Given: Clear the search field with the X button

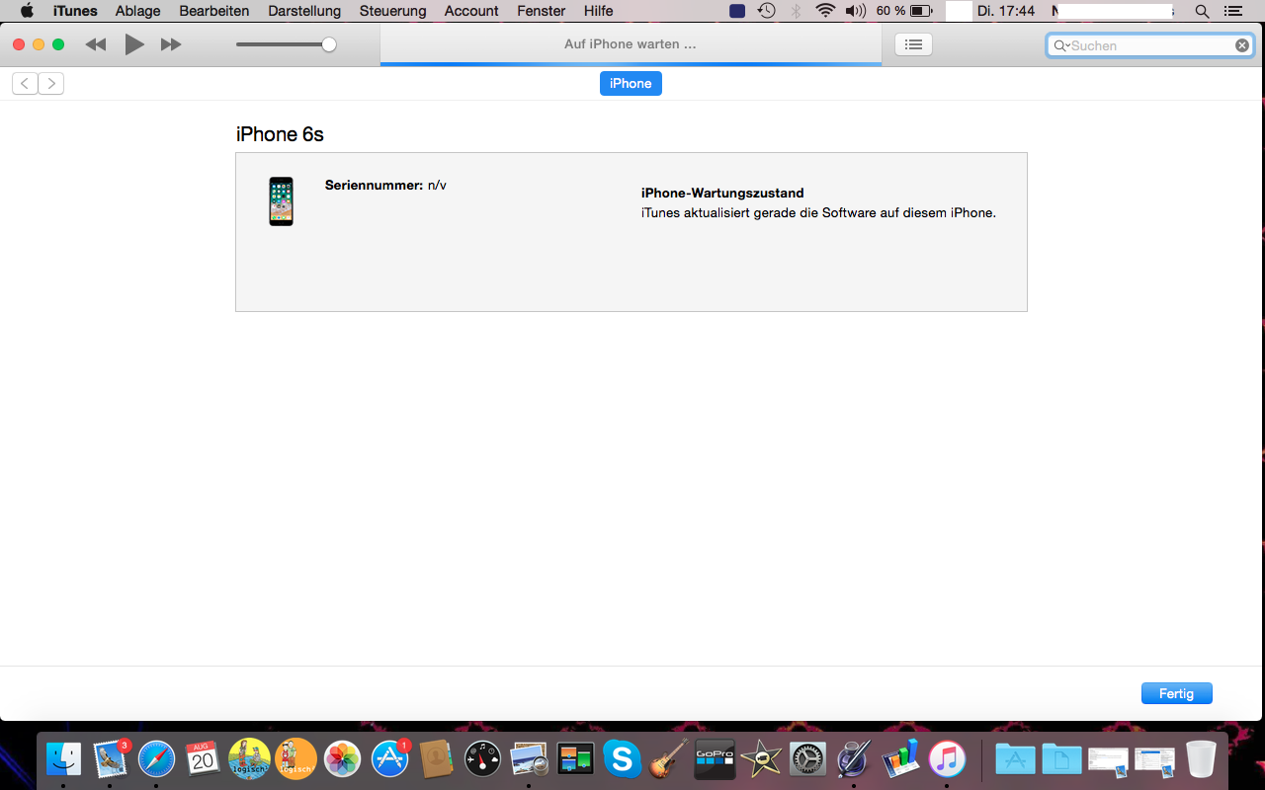Looking at the screenshot, I should (1242, 45).
